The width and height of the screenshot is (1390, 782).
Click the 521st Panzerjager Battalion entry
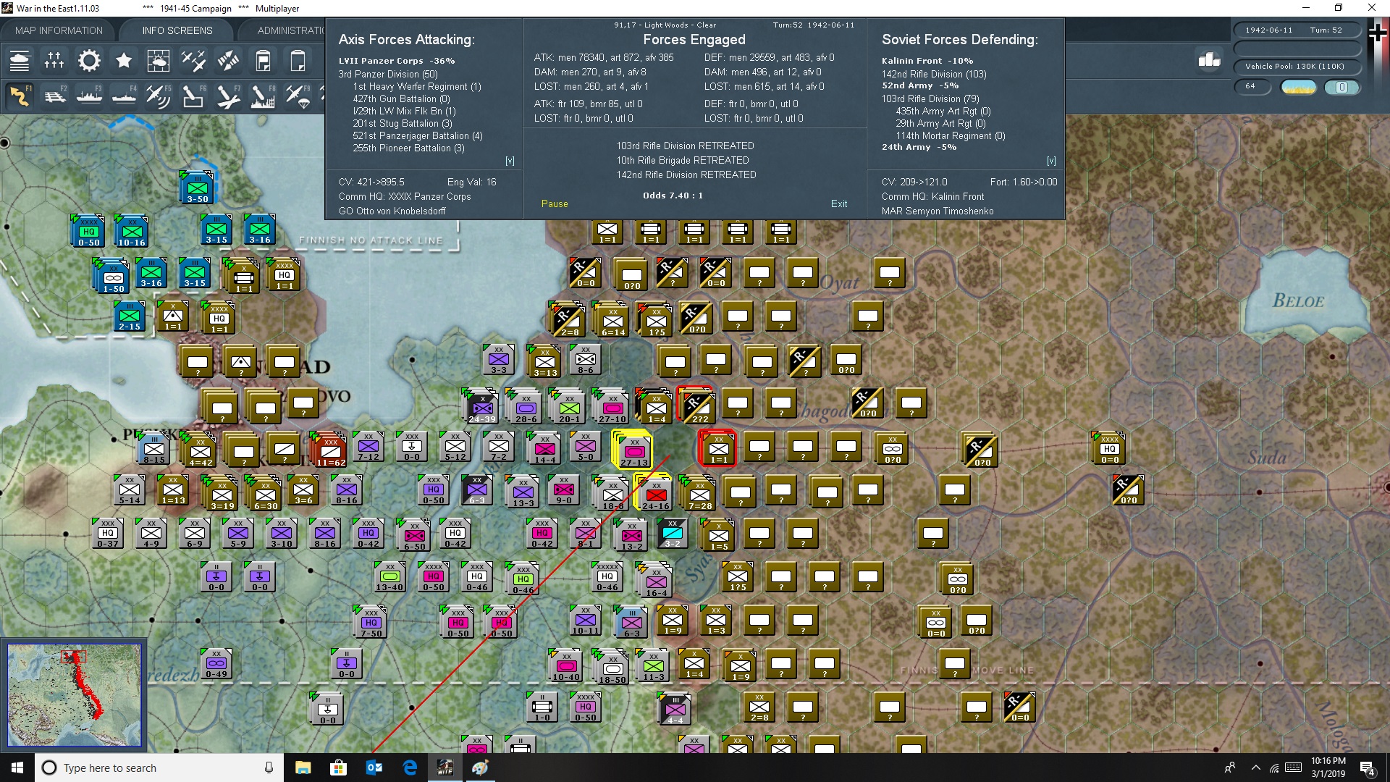[418, 135]
